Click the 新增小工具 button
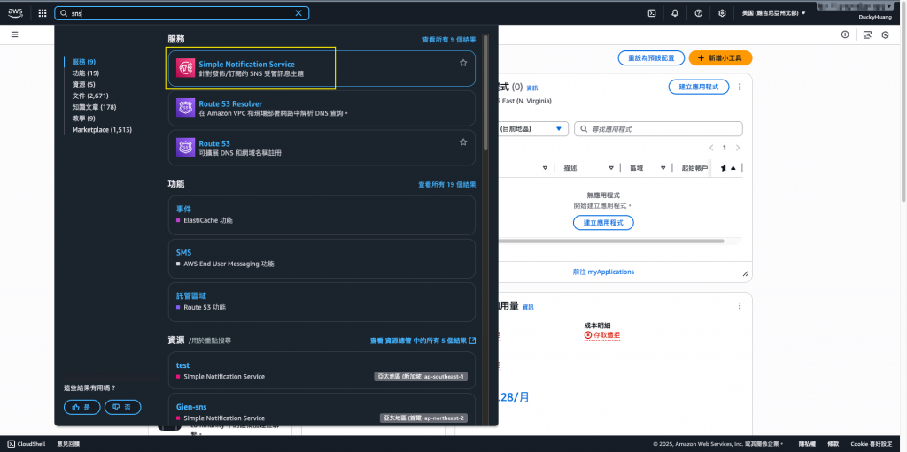 tap(720, 57)
